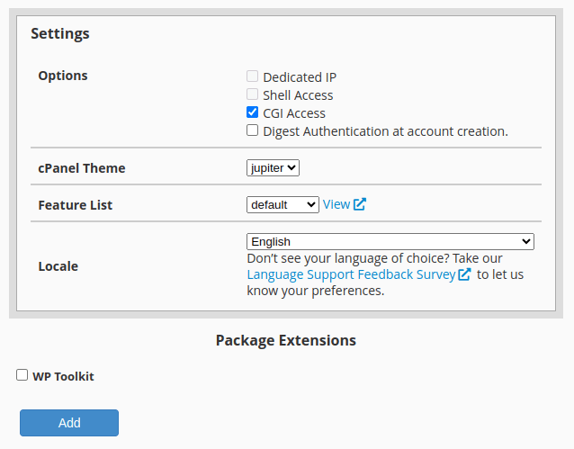The image size is (574, 449).
Task: Click the Feature List label
Action: [76, 205]
